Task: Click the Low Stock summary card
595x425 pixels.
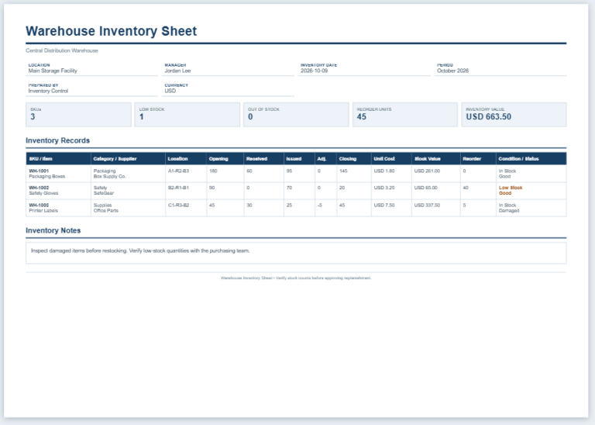Action: 187,114
